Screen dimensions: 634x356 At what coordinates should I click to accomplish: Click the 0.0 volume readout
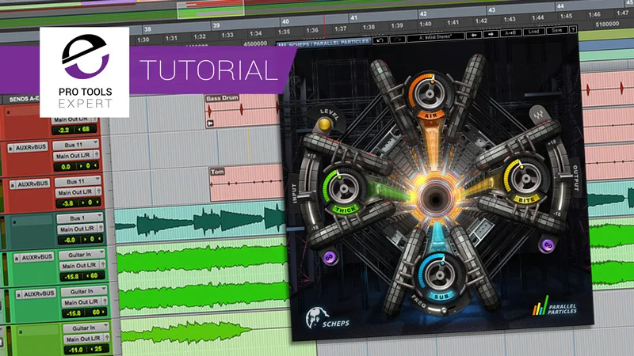(x=65, y=166)
